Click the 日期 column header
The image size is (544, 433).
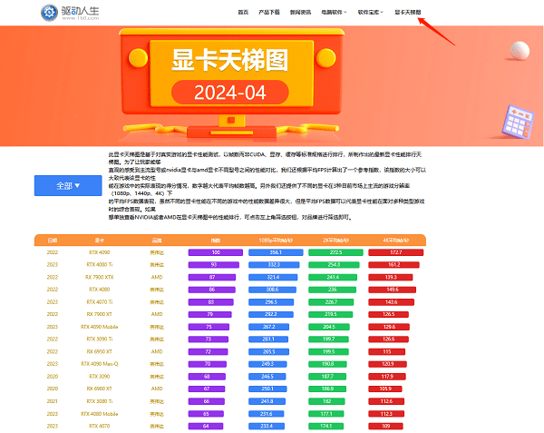coord(53,241)
